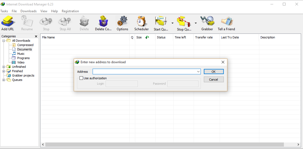This screenshot has width=303, height=149.
Task: Sort by the Status column header
Action: (164, 37)
